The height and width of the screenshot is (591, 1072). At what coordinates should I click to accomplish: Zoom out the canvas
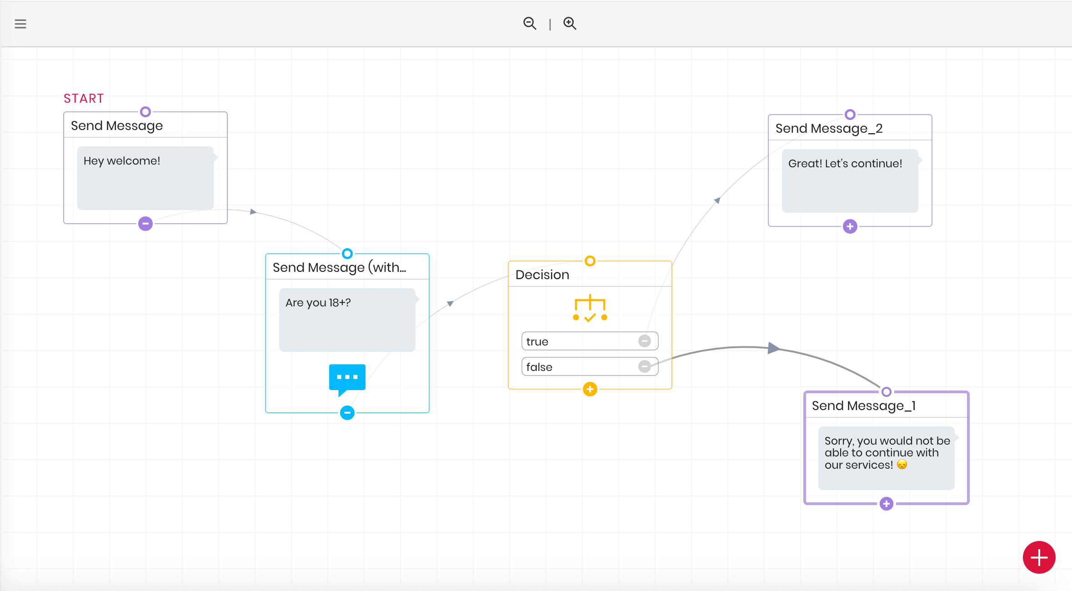tap(530, 23)
